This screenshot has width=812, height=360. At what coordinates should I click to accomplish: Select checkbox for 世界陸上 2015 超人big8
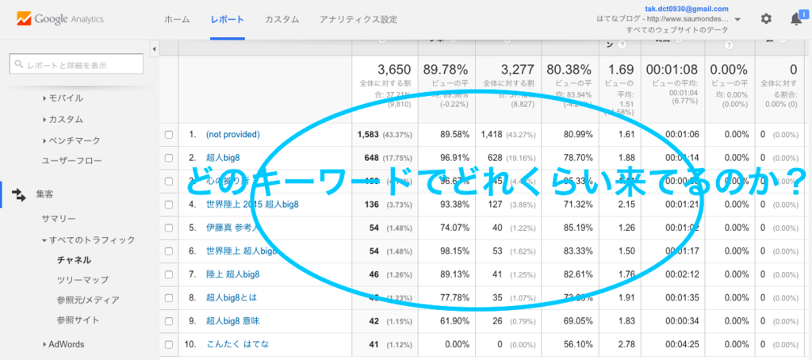tap(169, 205)
